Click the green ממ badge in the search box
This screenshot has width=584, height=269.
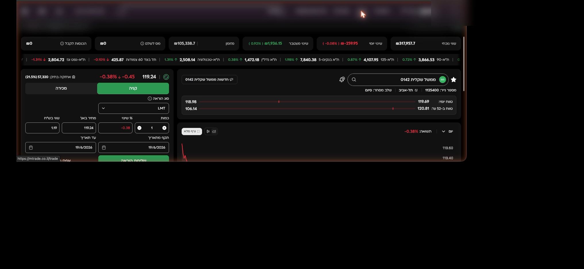[x=443, y=80]
